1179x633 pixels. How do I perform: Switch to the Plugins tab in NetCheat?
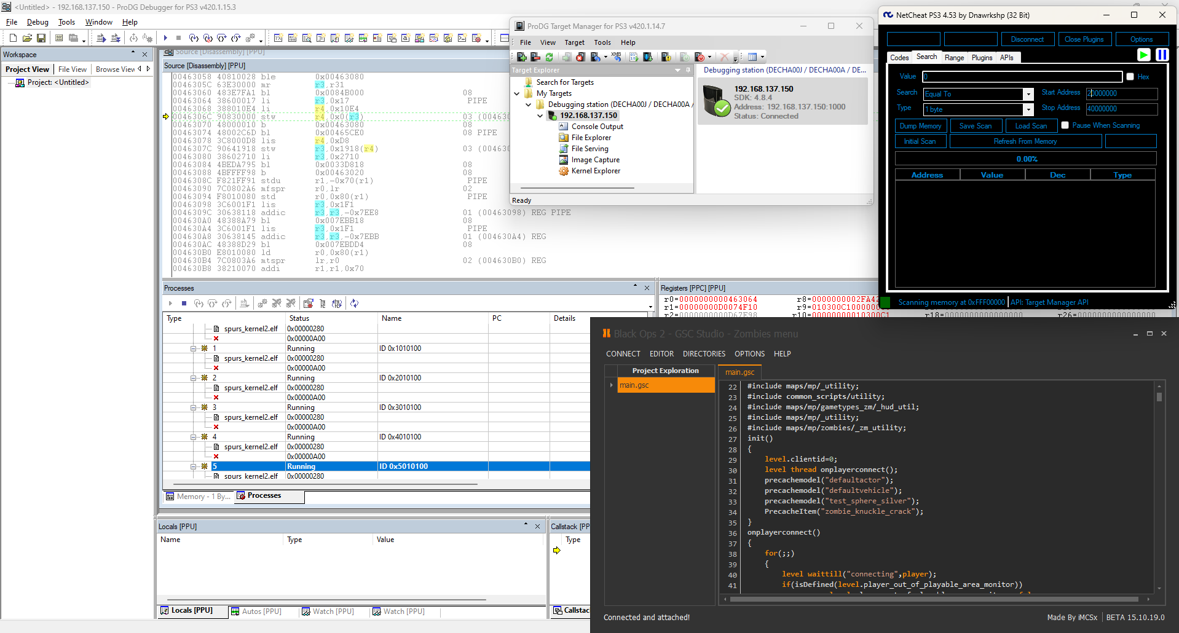coord(982,58)
